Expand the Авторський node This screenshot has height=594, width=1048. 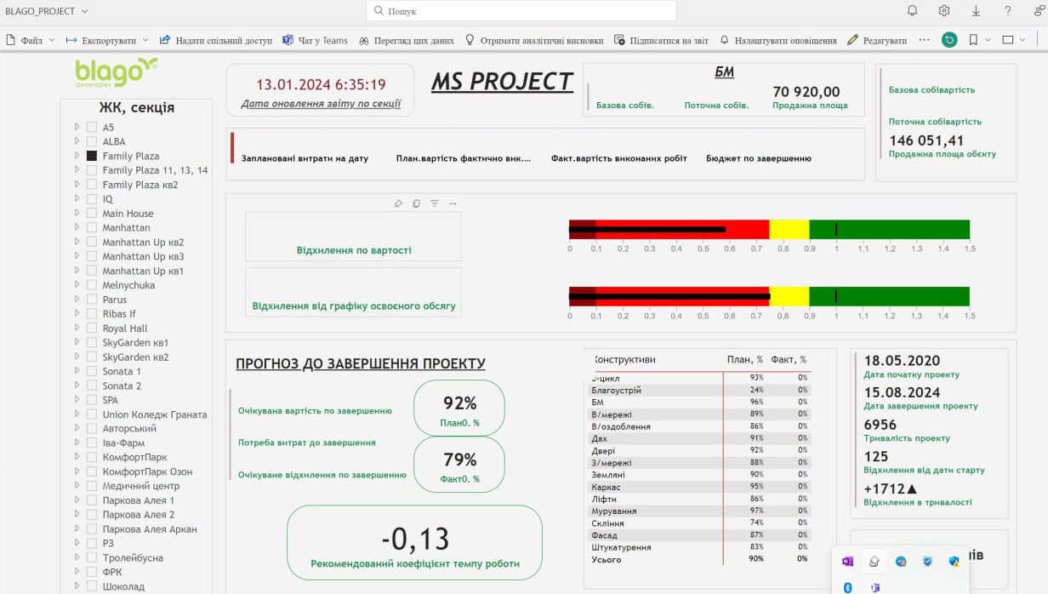(x=77, y=429)
